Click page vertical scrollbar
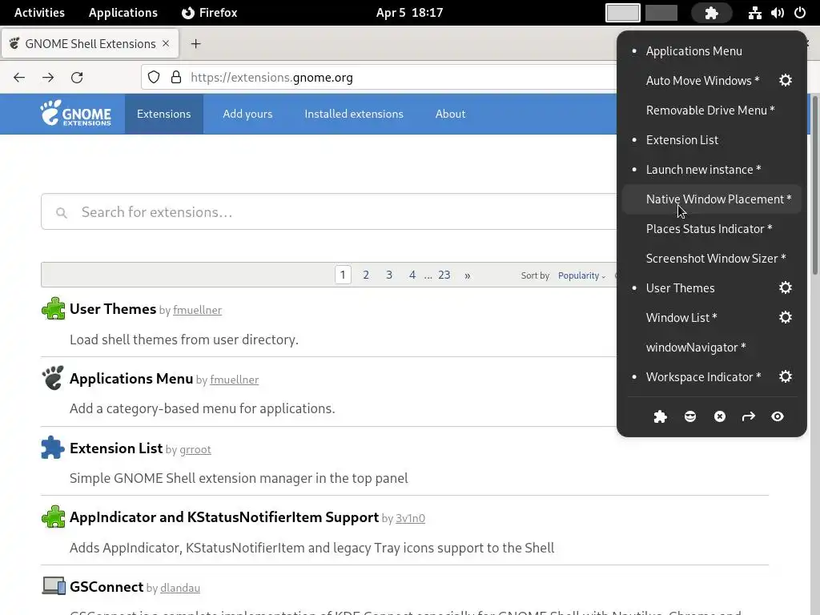 tap(814, 185)
